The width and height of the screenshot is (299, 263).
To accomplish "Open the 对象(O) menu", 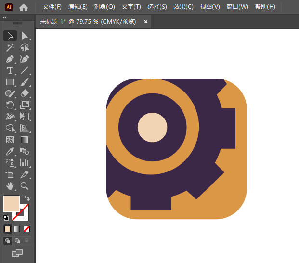I will click(x=104, y=7).
